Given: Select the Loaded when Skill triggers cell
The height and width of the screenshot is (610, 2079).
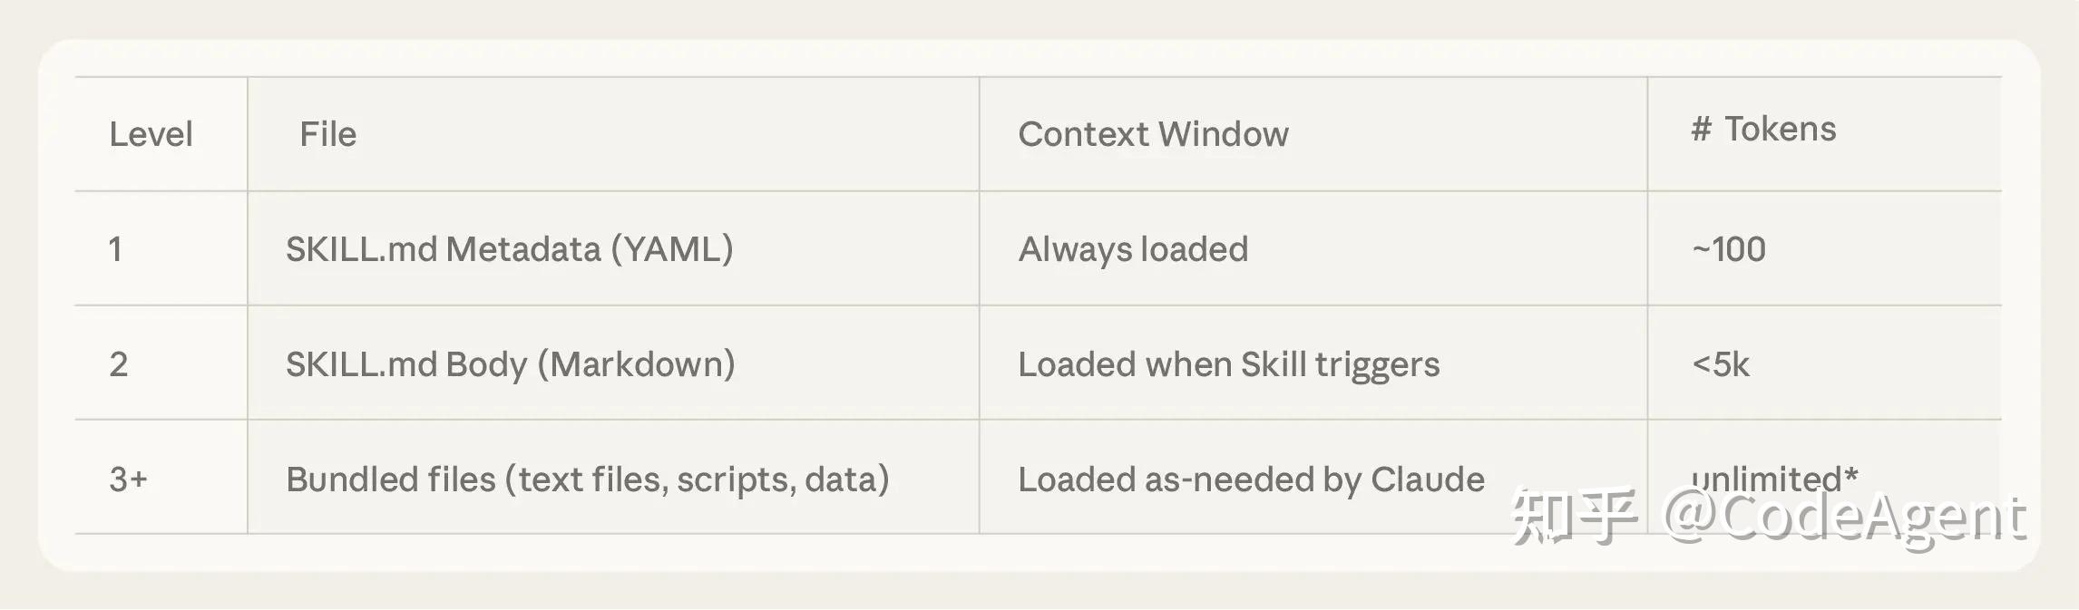Looking at the screenshot, I should click(x=1228, y=364).
